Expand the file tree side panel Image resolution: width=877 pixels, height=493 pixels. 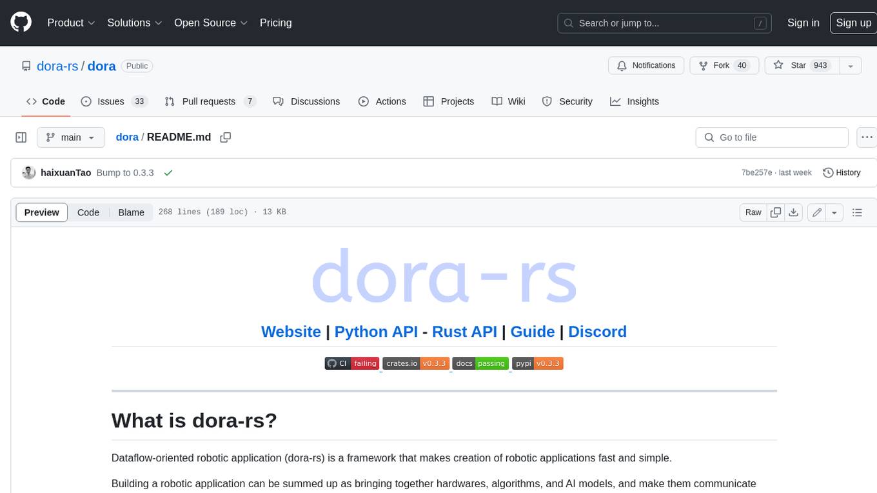[21, 137]
